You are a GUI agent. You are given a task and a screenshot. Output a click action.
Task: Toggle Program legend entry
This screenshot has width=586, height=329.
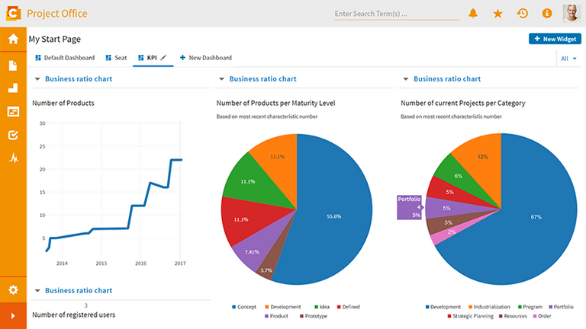coord(530,307)
